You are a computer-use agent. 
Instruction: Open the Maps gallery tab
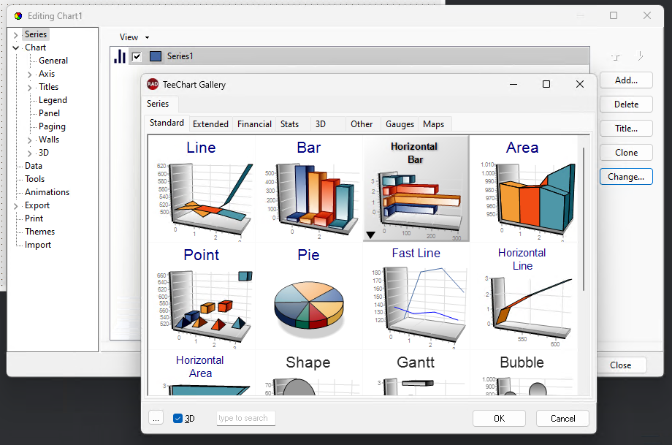coord(434,124)
